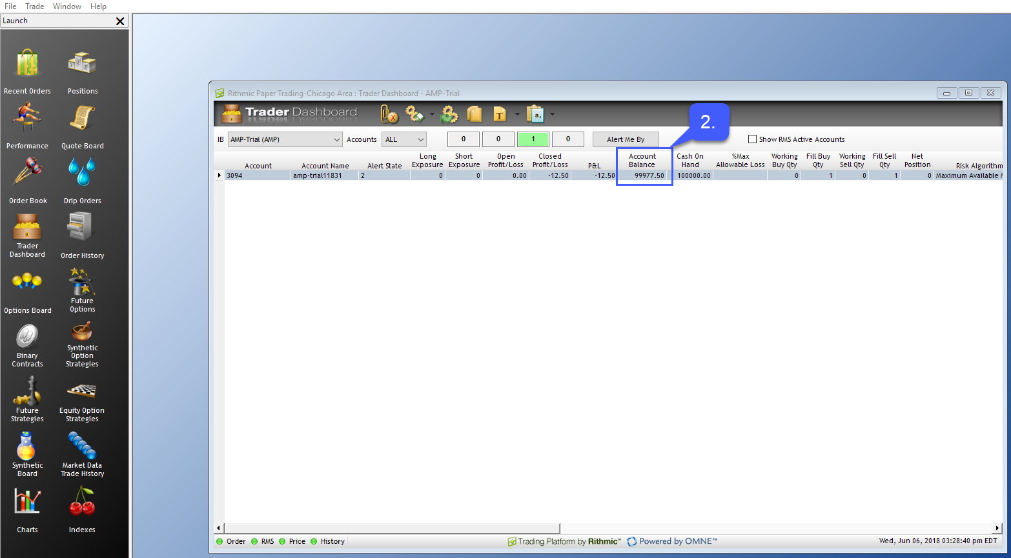Click the green alert counter showing 1
Viewport: 1011px width, 558px height.
pyautogui.click(x=533, y=139)
